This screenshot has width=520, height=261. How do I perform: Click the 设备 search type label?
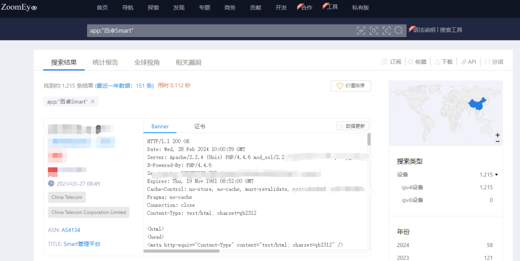[402, 174]
